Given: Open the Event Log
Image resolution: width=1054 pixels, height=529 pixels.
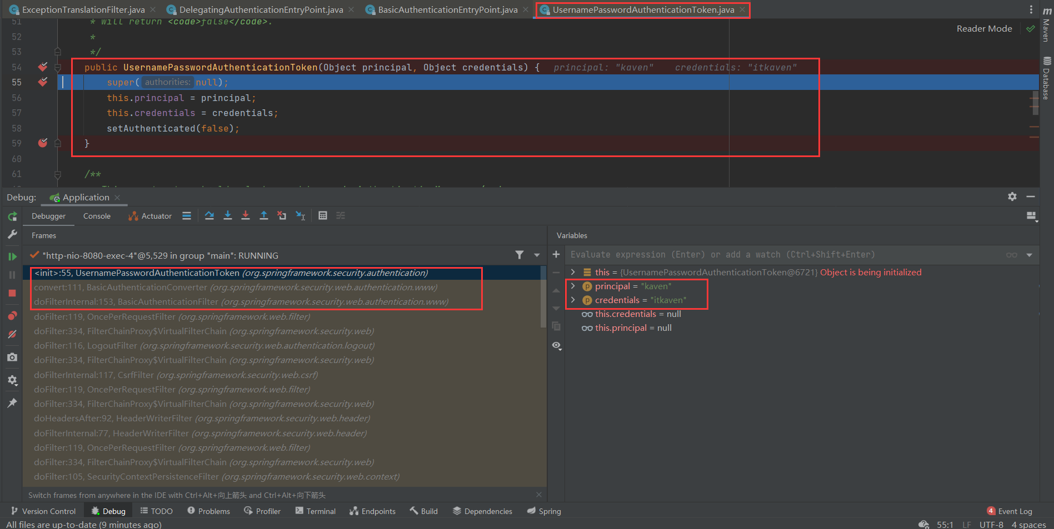Looking at the screenshot, I should 1010,511.
